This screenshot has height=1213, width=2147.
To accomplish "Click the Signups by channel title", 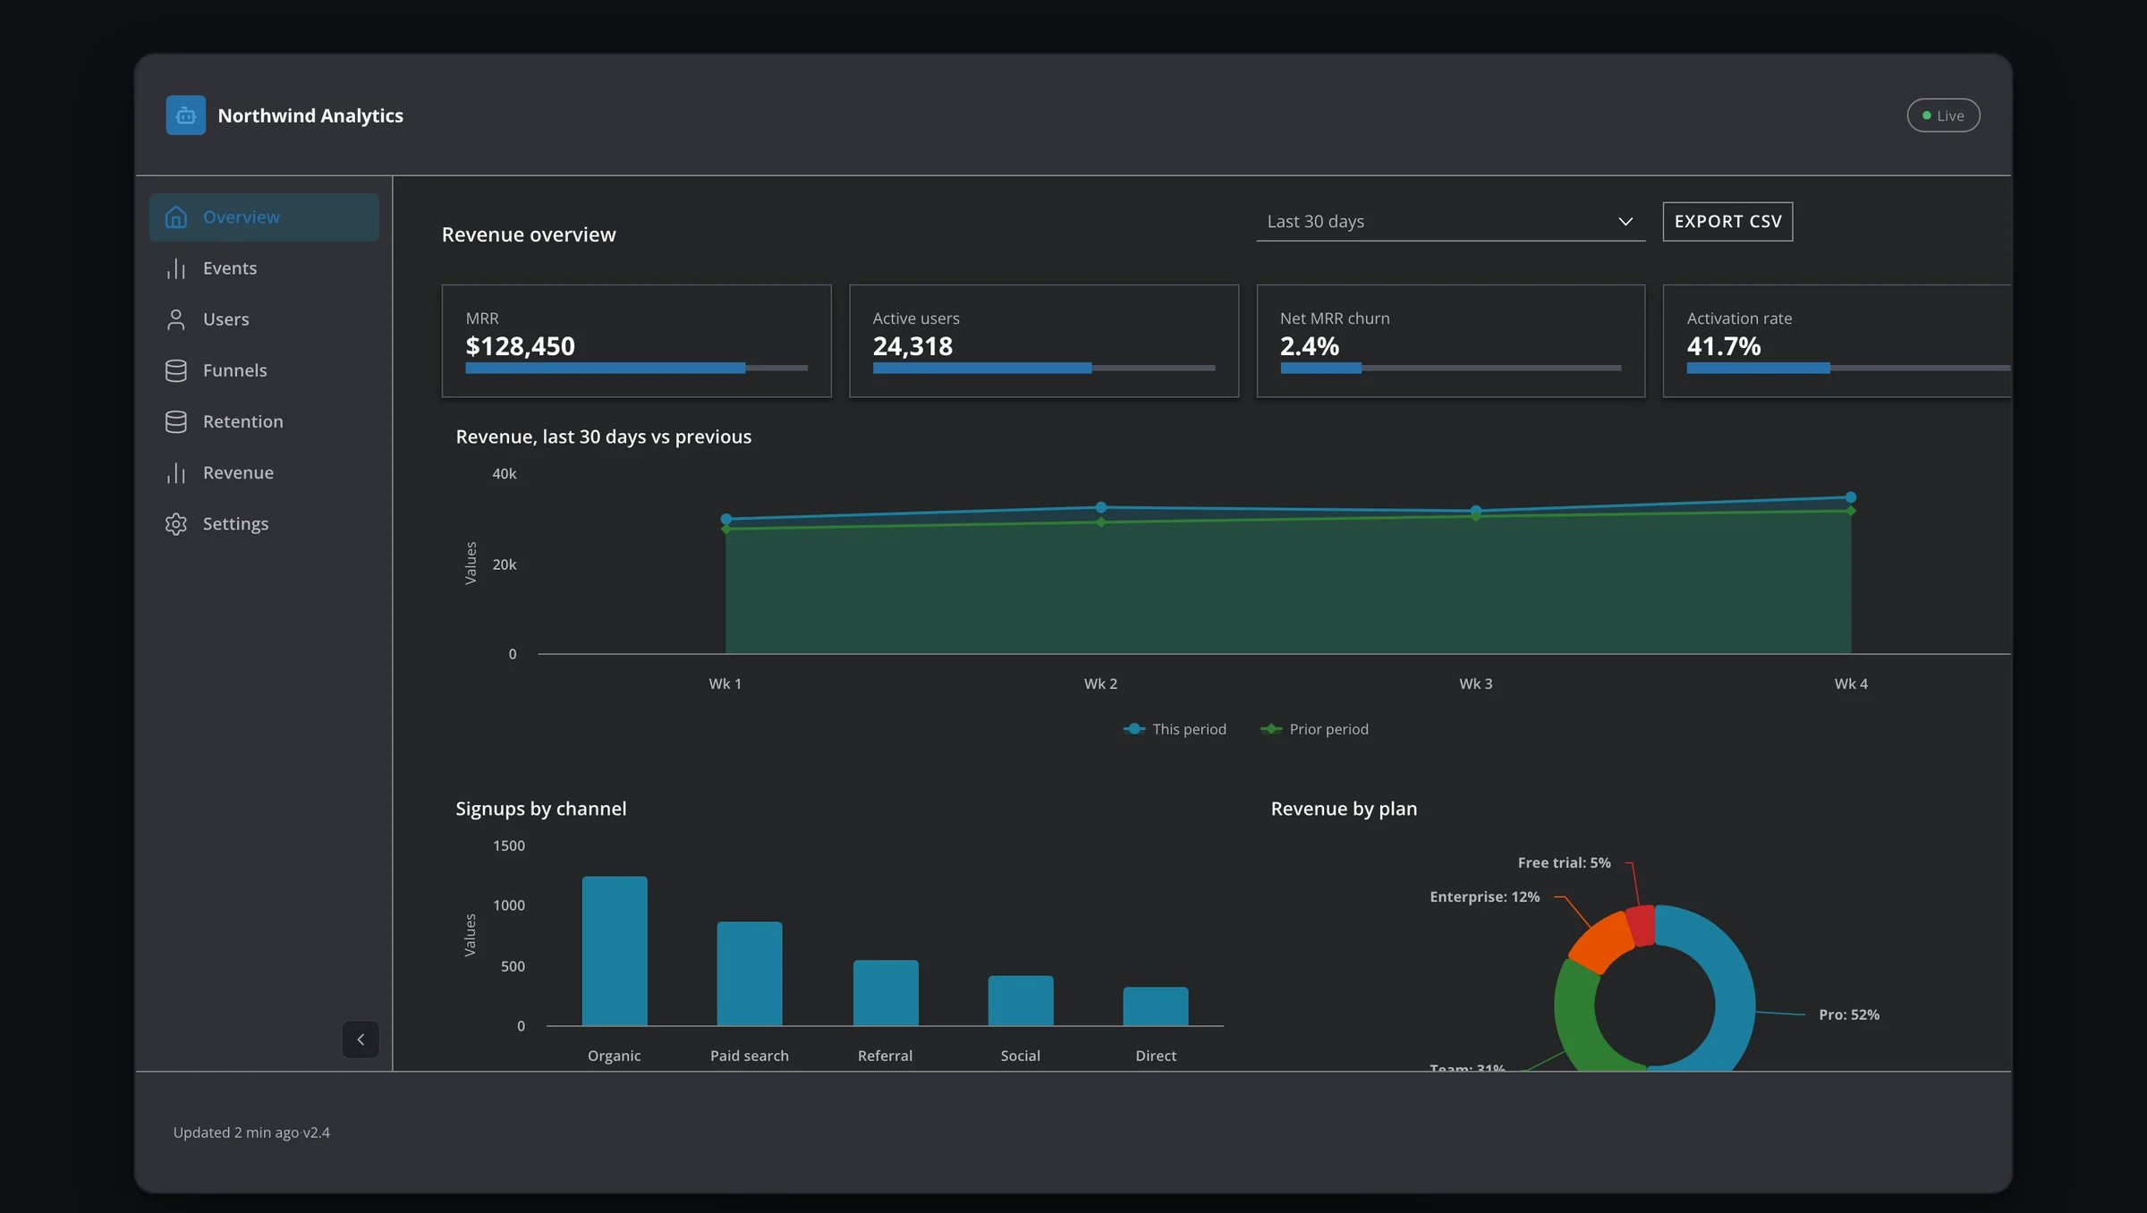I will tap(541, 809).
